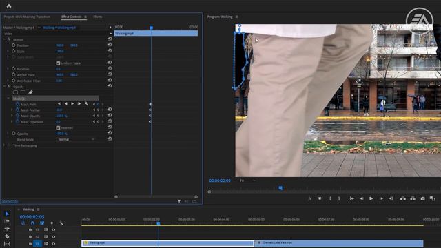Image resolution: width=441 pixels, height=248 pixels.
Task: Toggle V1 track output eye
Action: pyautogui.click(x=54, y=243)
